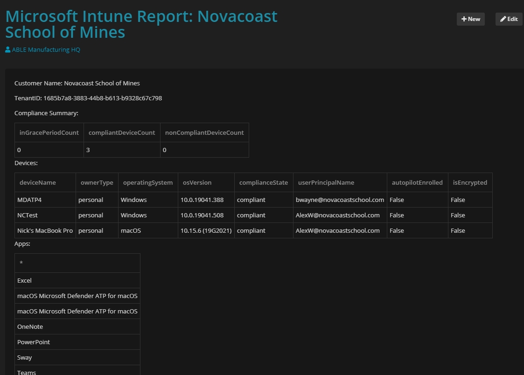Click the osVersion column header
This screenshot has width=524, height=375.
tap(206, 183)
